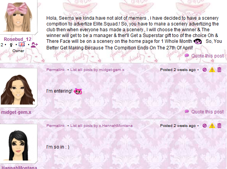This screenshot has height=169, width=227.
Task: Click the block icon on midget-gem.x's post
Action: point(205,70)
